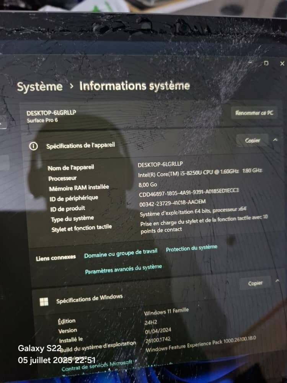Click the Installé le label

pyautogui.click(x=71, y=340)
